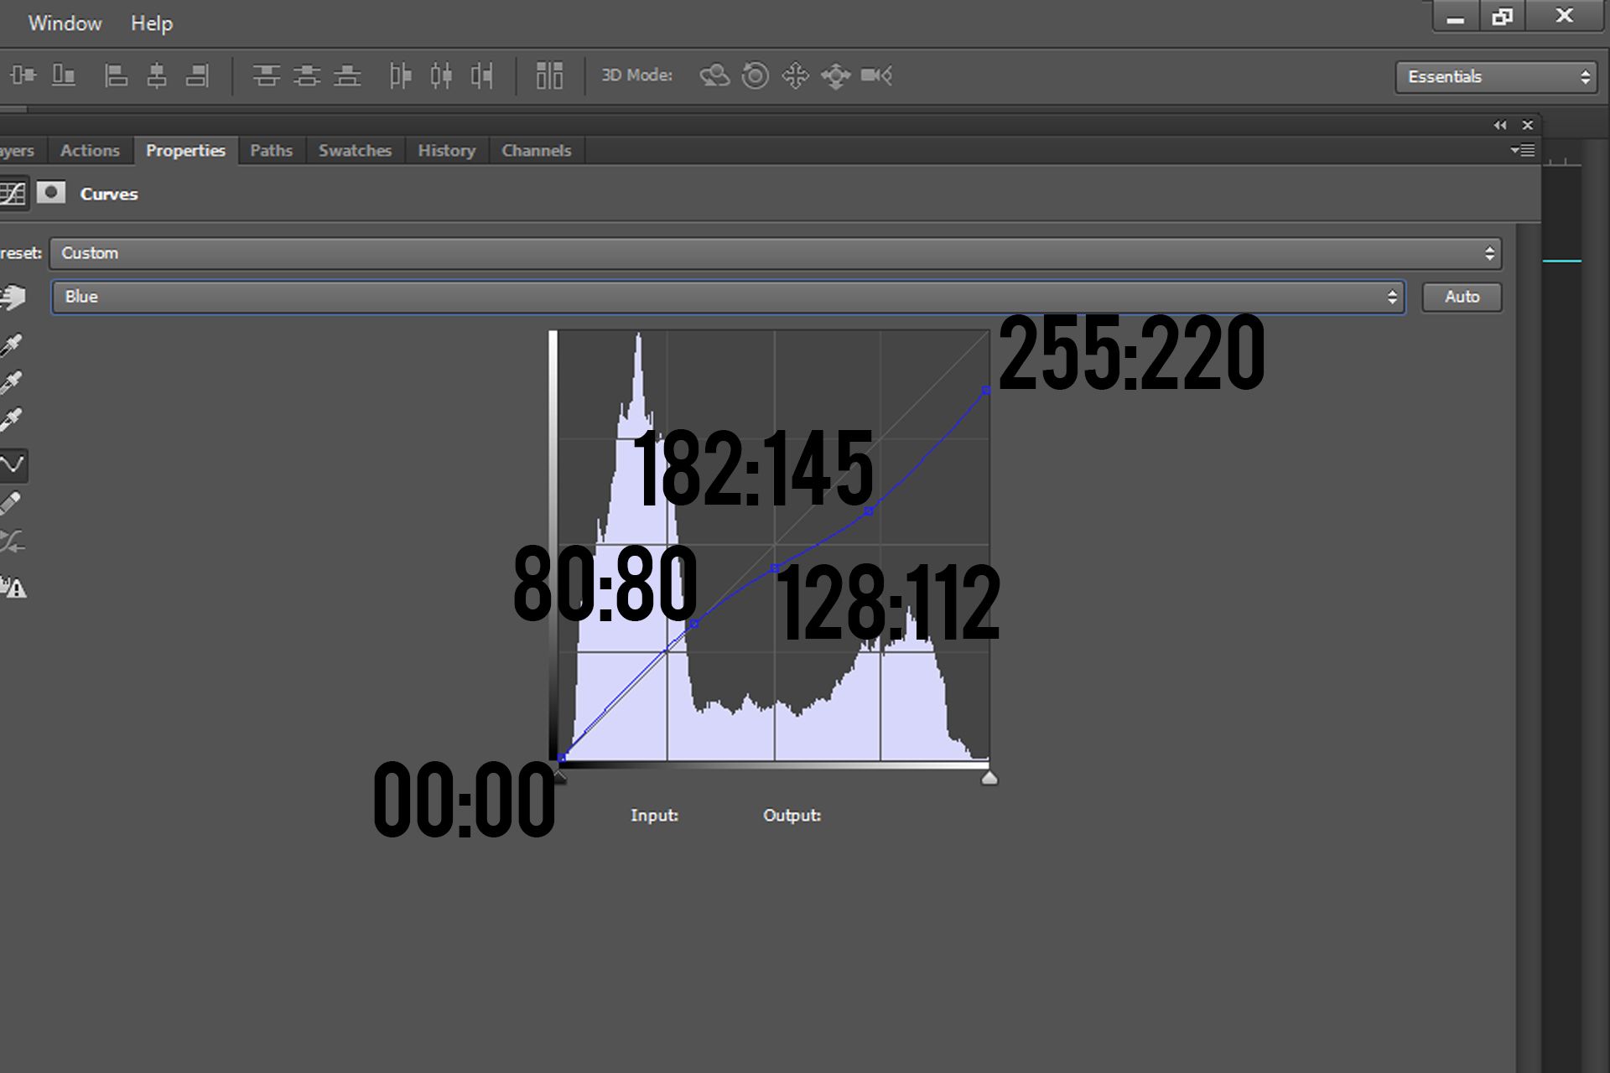Switch to the History tab
The height and width of the screenshot is (1073, 1610).
(x=446, y=151)
